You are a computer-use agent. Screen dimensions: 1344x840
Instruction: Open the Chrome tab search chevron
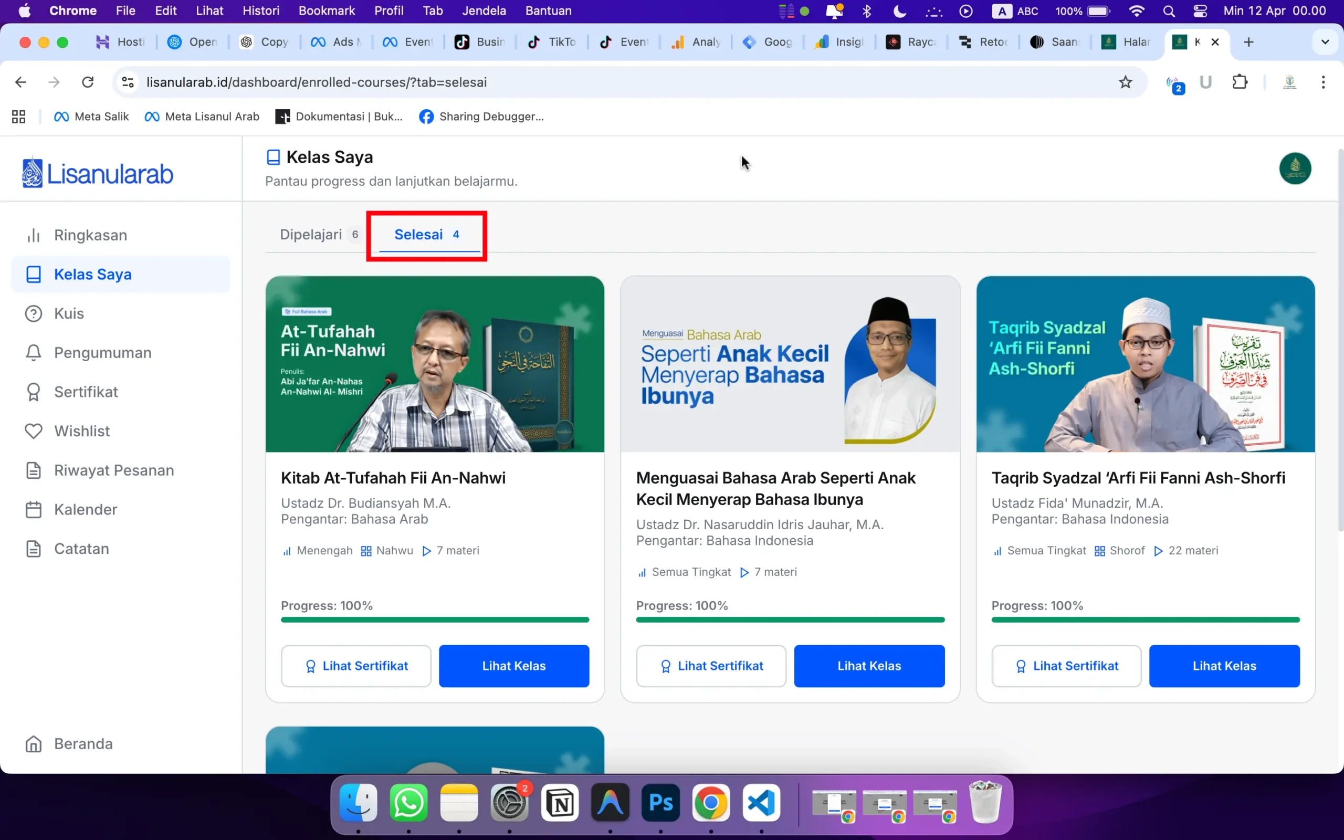[1325, 41]
